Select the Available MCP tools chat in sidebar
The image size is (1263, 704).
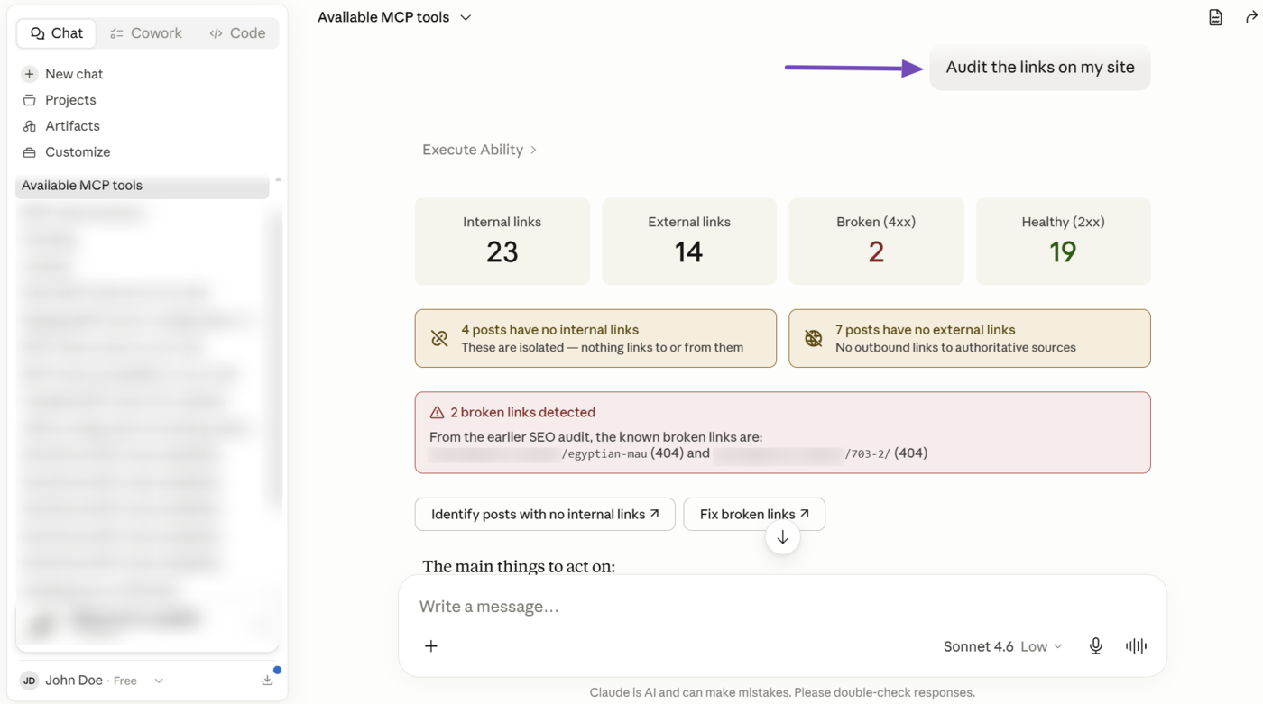click(143, 186)
